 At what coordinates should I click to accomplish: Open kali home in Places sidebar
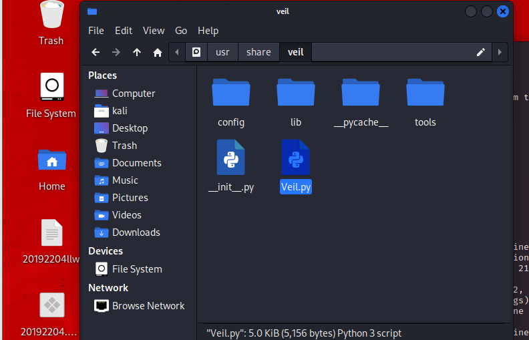(x=111, y=111)
